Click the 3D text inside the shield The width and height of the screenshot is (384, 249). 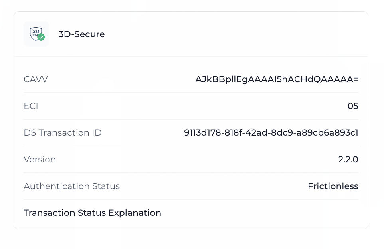pyautogui.click(x=36, y=32)
